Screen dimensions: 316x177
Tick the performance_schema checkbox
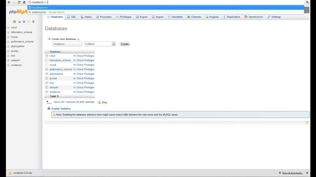pyautogui.click(x=47, y=69)
